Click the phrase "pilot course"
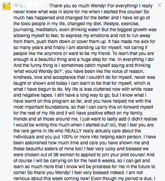This screenshot has height=181, width=165. tap(131, 155)
